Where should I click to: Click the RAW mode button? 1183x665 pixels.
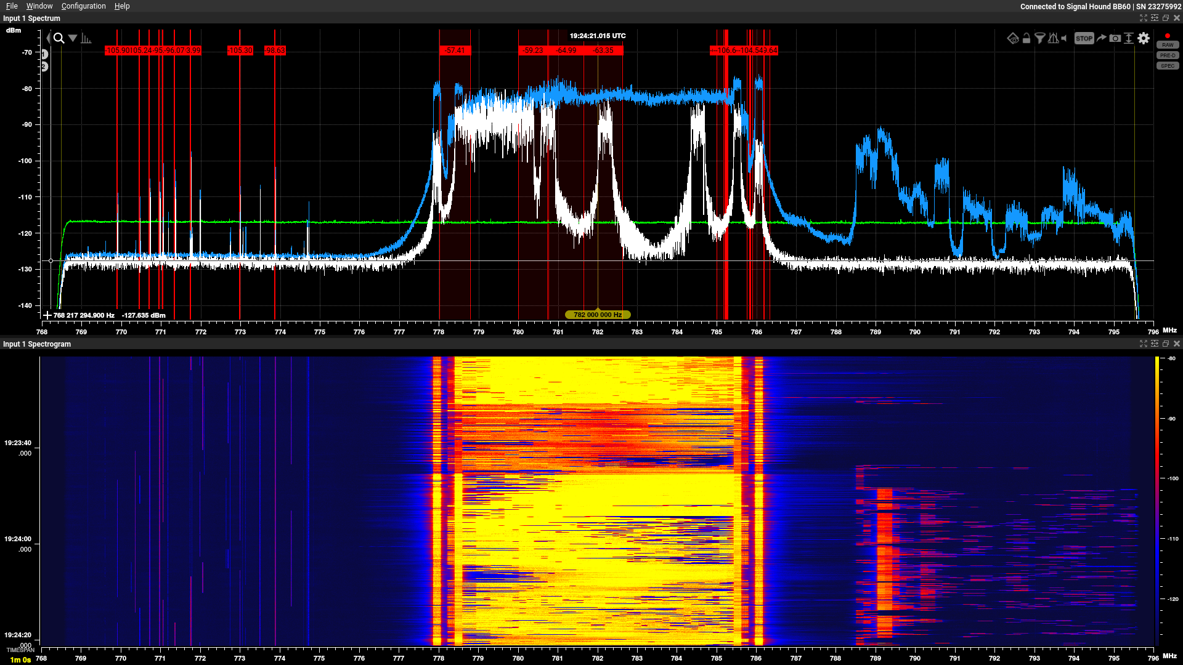pyautogui.click(x=1168, y=45)
